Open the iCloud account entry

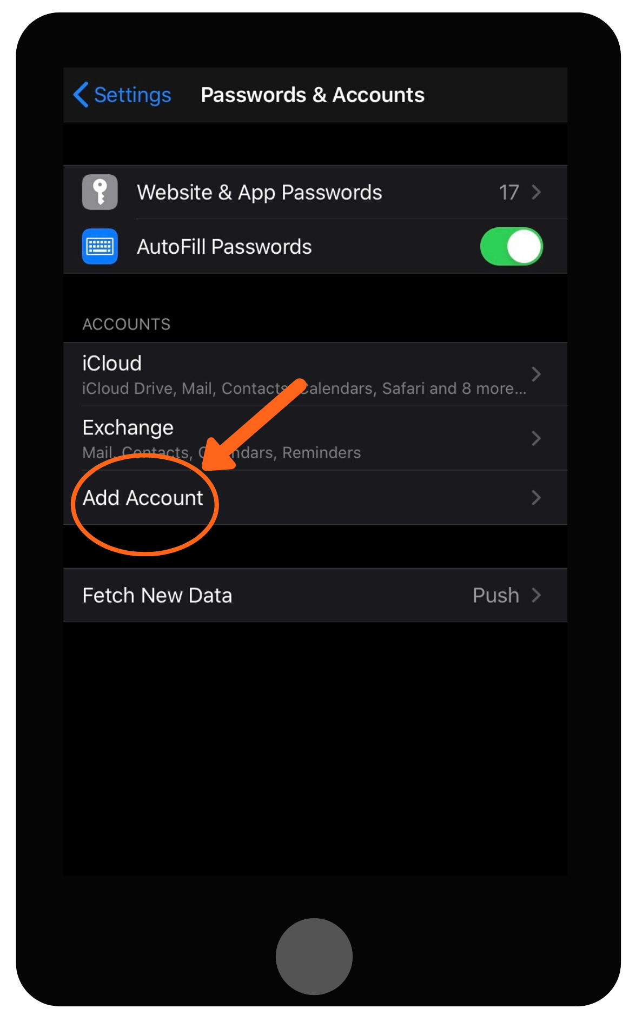click(315, 374)
